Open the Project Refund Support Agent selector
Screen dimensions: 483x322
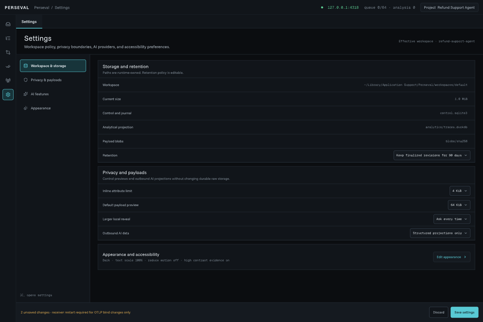(449, 7)
